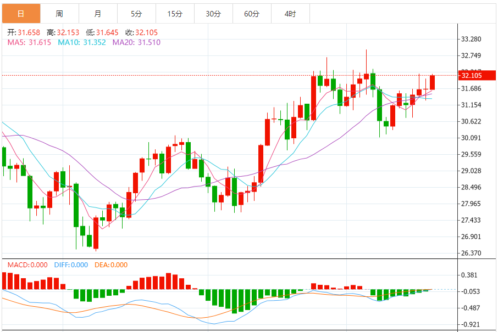This screenshot has width=498, height=332.
Task: Click the DEA:0.000 label
Action: tap(111, 265)
